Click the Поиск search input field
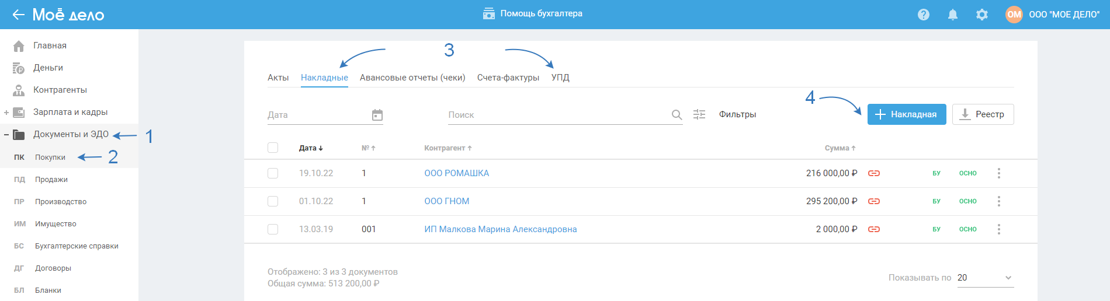 click(555, 115)
